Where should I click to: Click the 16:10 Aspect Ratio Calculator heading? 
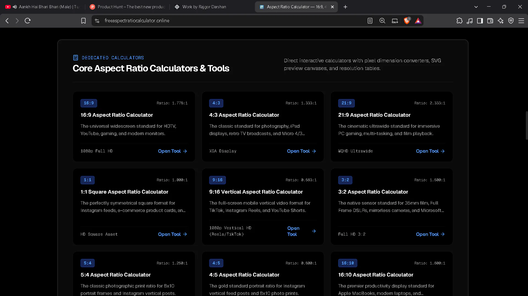click(376, 275)
